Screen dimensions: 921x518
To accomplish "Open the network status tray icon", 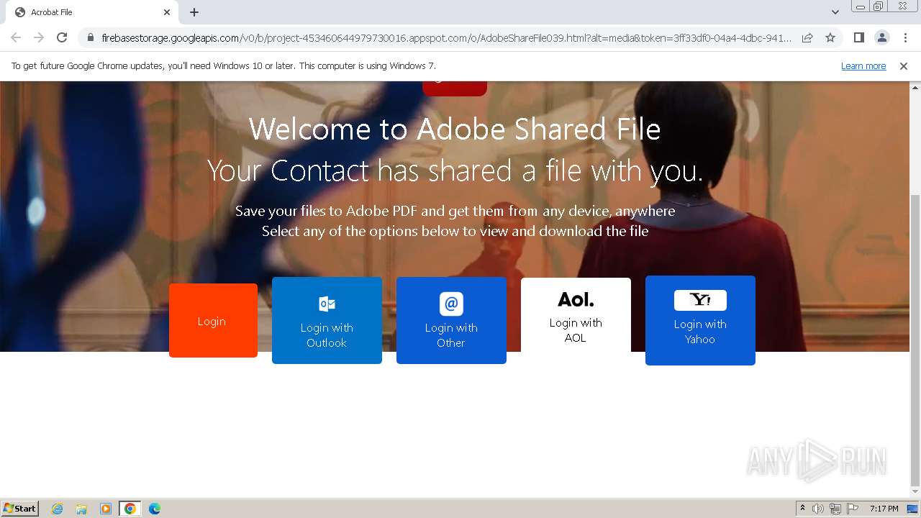I will click(x=835, y=509).
